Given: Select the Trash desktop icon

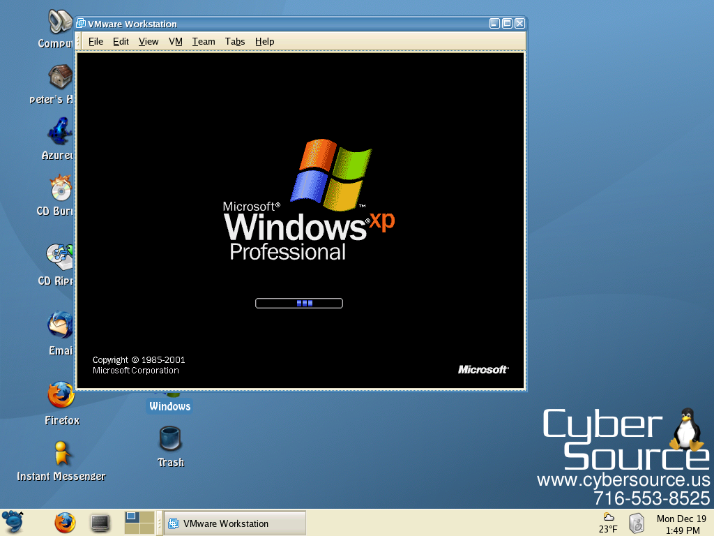Looking at the screenshot, I should (170, 438).
